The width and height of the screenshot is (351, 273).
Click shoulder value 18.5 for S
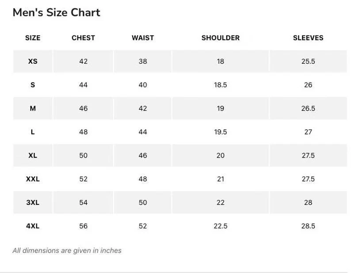[221, 85]
